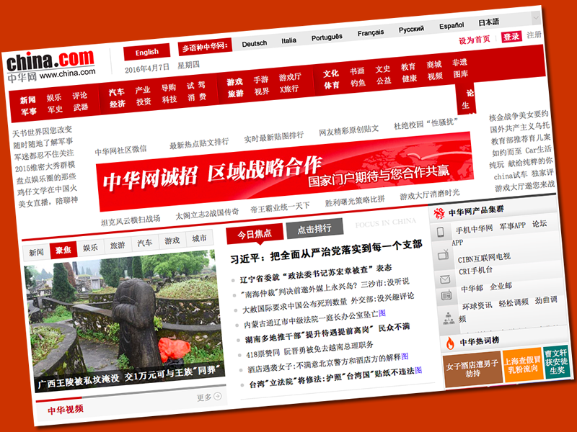Image resolution: width=577 pixels, height=432 pixels.
Task: Open picture icon after 酒店遇袭女子 headline
Action: [x=405, y=356]
